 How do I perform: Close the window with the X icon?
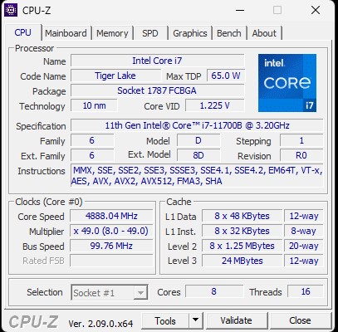[316, 11]
